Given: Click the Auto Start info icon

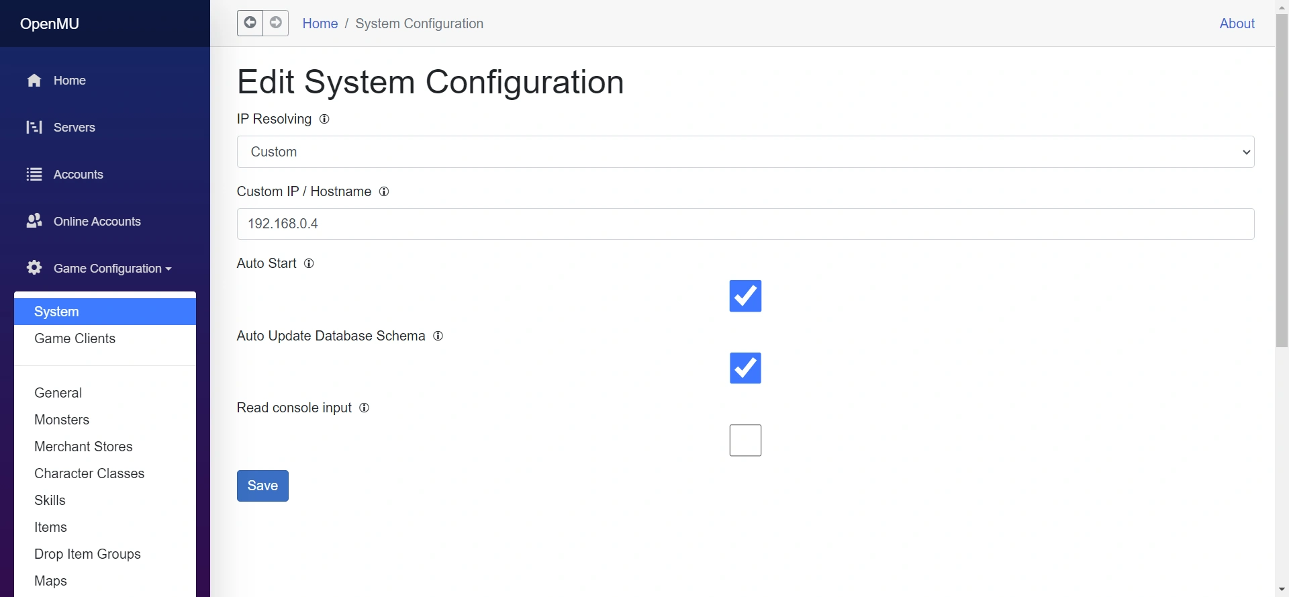Looking at the screenshot, I should tap(309, 263).
